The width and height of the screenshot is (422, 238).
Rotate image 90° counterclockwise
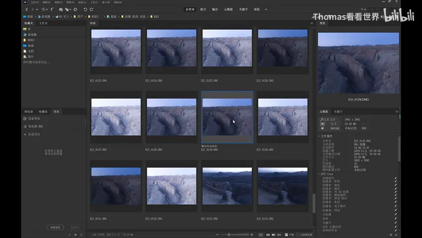[85, 9]
